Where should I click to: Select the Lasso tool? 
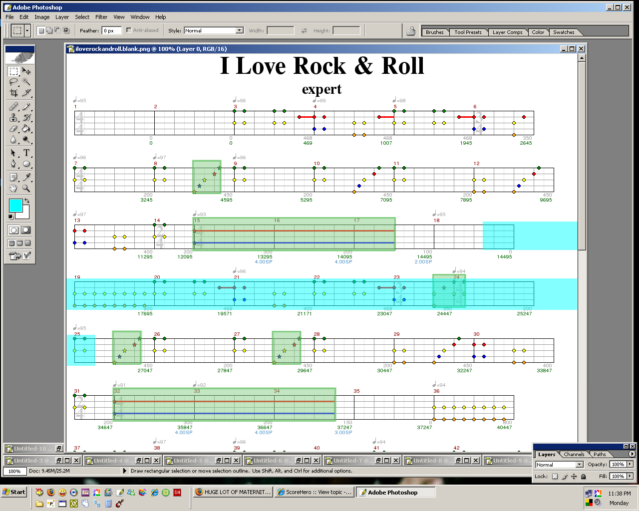[13, 82]
